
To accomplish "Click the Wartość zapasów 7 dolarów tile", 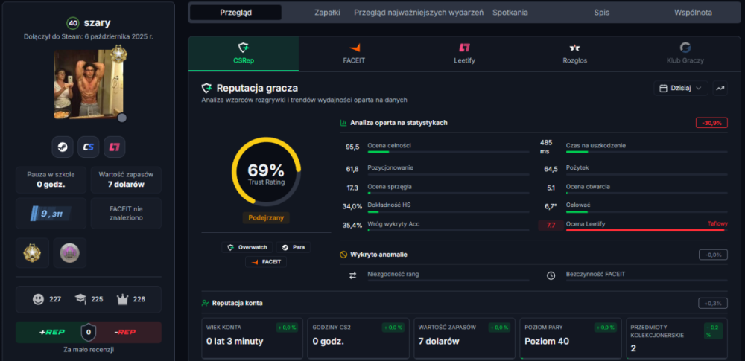I will click(126, 179).
